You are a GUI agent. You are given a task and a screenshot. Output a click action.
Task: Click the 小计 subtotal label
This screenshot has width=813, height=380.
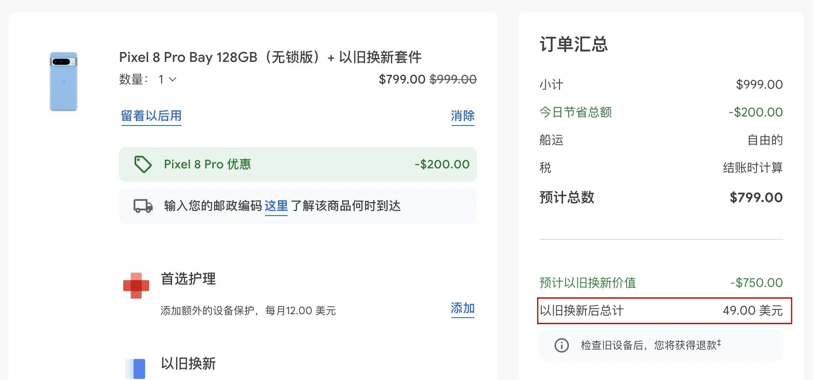[x=551, y=84]
